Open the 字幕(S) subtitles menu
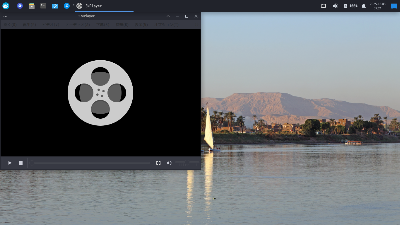Image resolution: width=400 pixels, height=225 pixels. coord(103,25)
